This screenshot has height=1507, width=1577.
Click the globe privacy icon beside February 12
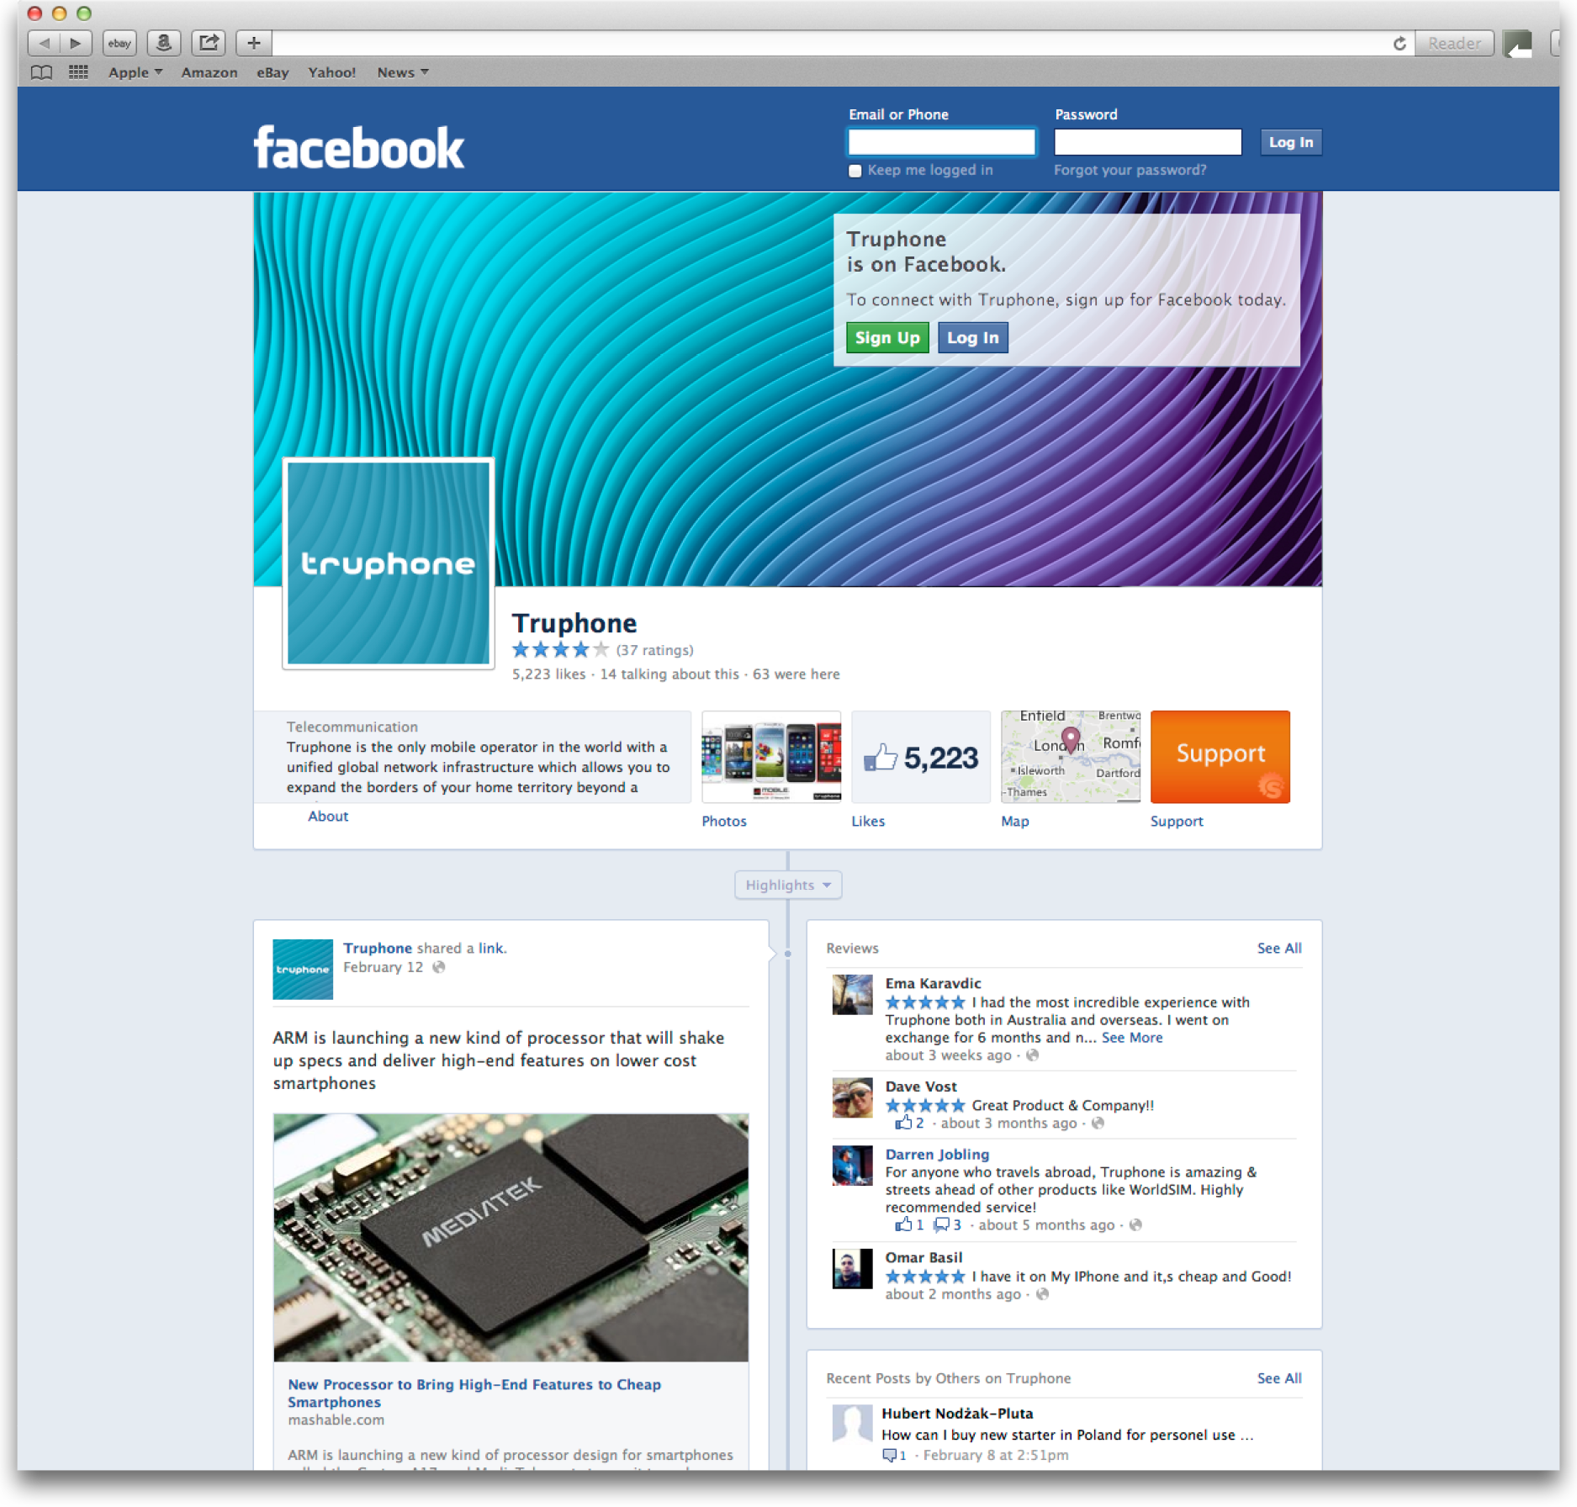[439, 967]
